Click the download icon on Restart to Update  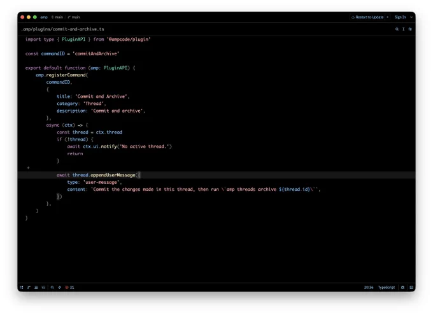pyautogui.click(x=353, y=17)
